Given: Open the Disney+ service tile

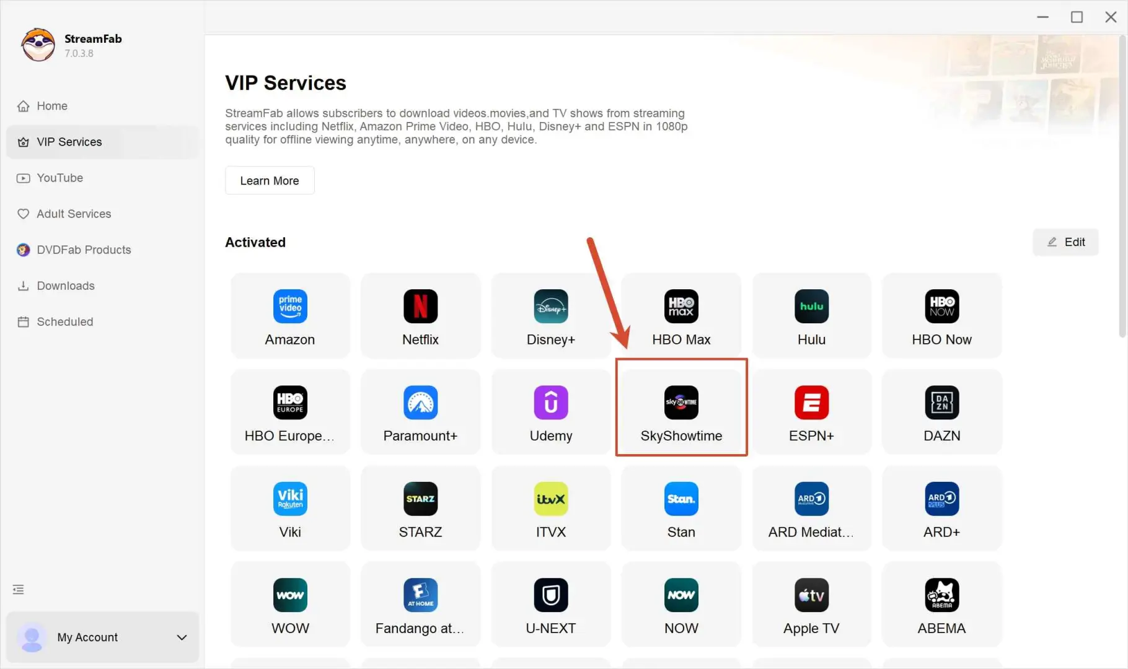Looking at the screenshot, I should tap(550, 316).
